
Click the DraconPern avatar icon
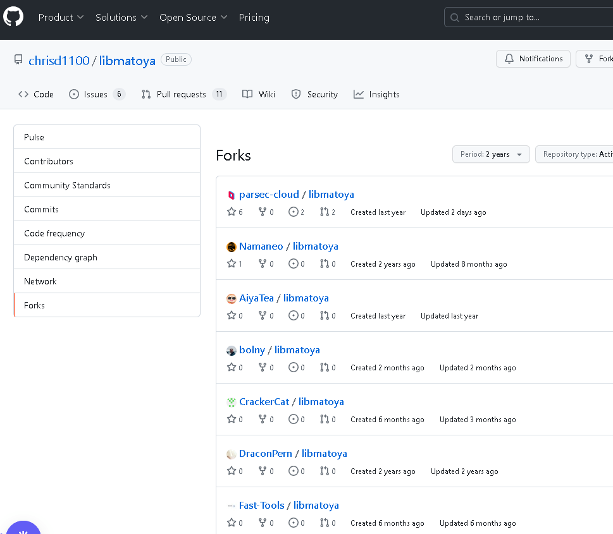(x=232, y=454)
